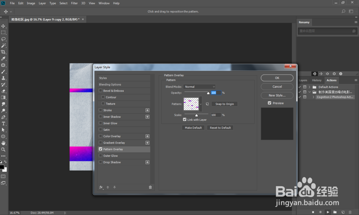Select the Zoom tool

(x=3, y=149)
